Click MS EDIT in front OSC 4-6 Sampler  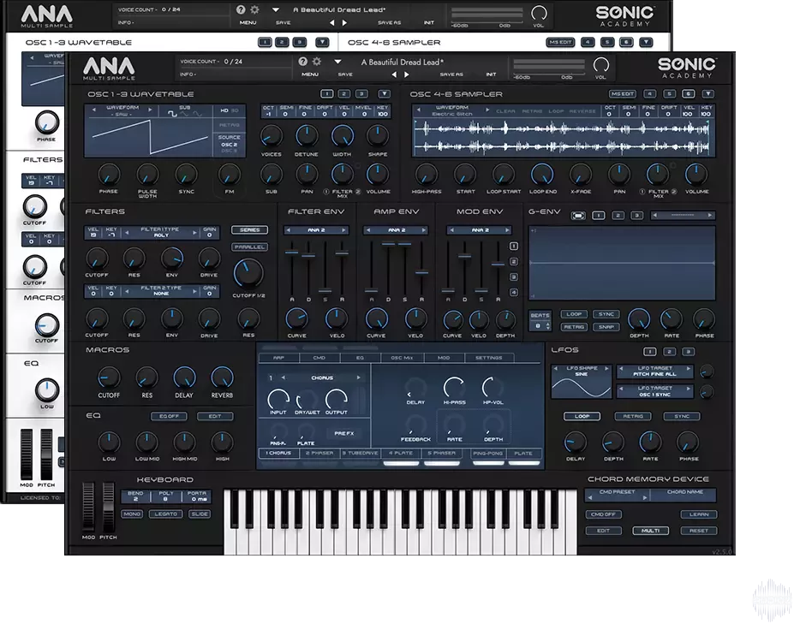click(623, 94)
